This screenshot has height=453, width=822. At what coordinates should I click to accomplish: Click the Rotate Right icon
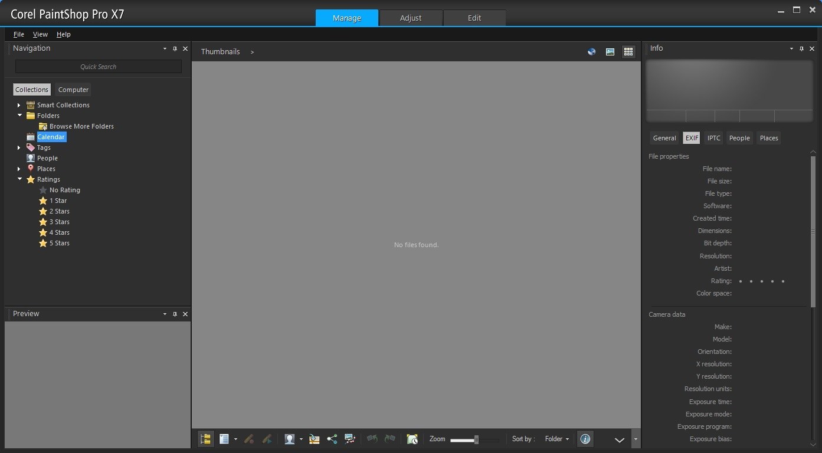pyautogui.click(x=390, y=439)
